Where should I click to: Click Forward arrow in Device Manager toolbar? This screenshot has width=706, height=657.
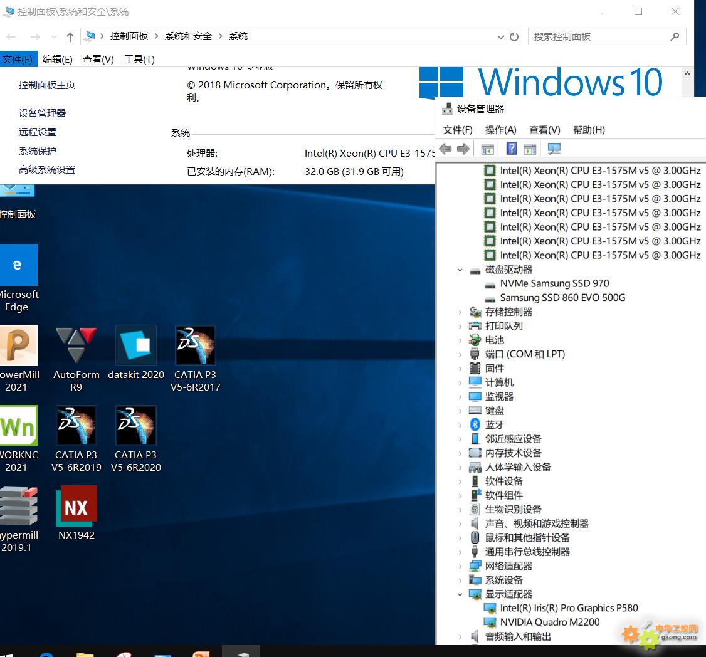(x=463, y=149)
